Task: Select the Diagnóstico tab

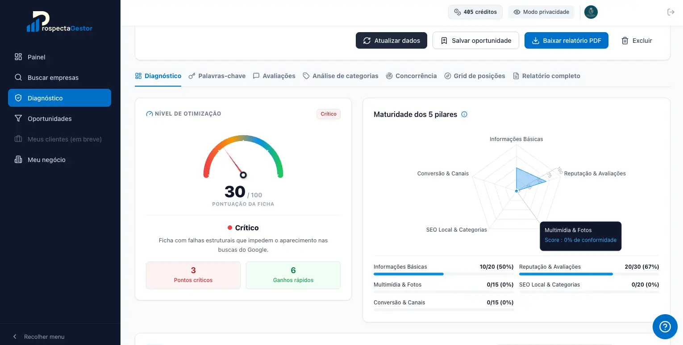Action: [x=158, y=76]
